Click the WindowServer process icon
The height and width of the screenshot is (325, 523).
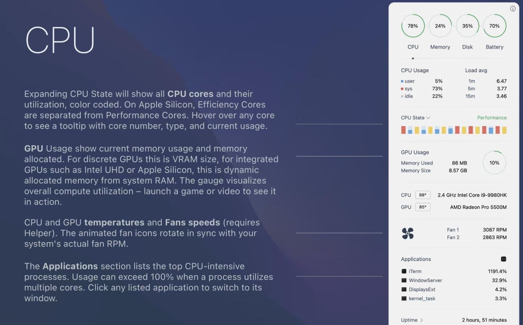(404, 280)
